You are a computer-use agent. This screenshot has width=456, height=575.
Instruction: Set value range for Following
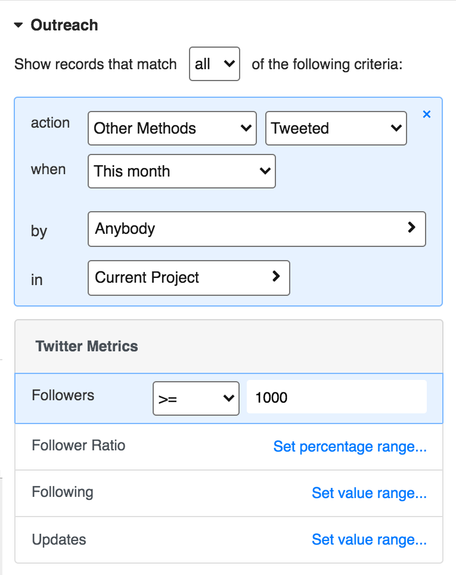[369, 493]
